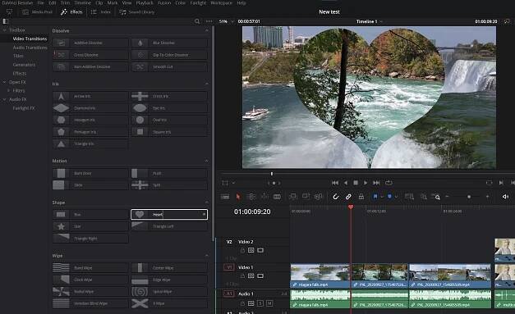Click the viewer scrubber bar handle
The width and height of the screenshot is (515, 314).
pyautogui.click(x=272, y=173)
